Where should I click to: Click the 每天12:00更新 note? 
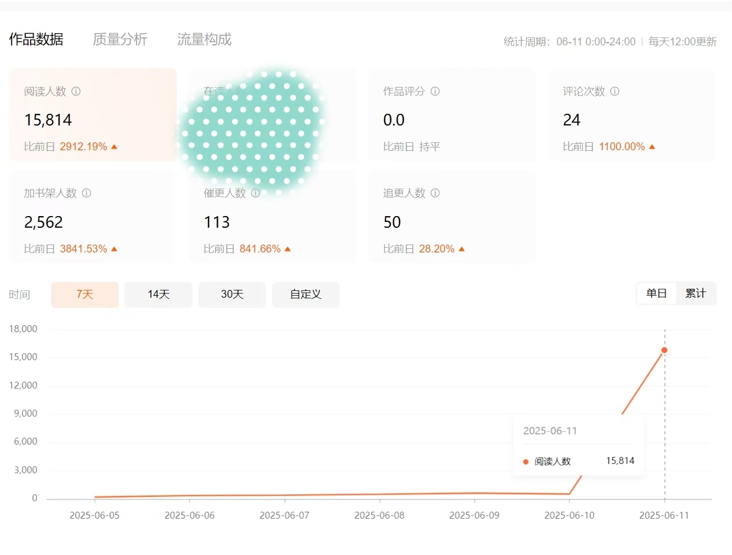(682, 42)
